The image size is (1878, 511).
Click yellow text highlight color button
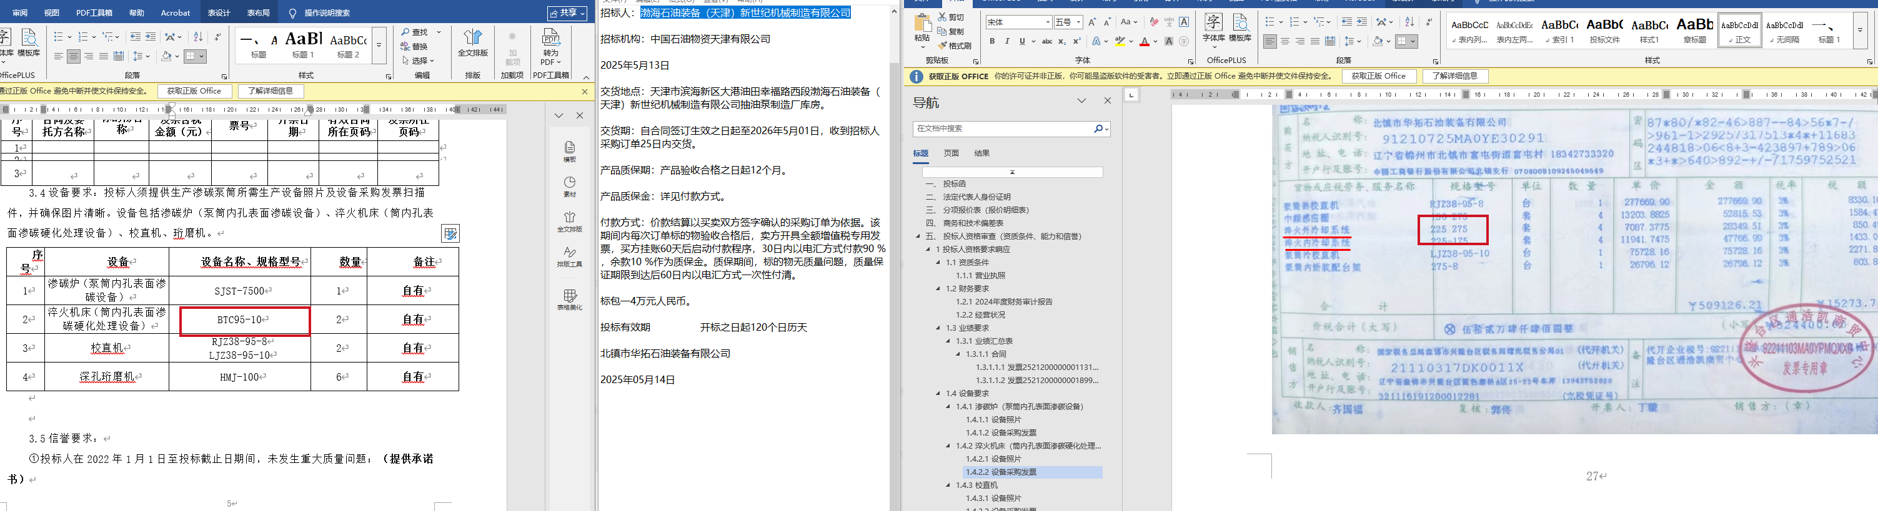[x=1120, y=41]
